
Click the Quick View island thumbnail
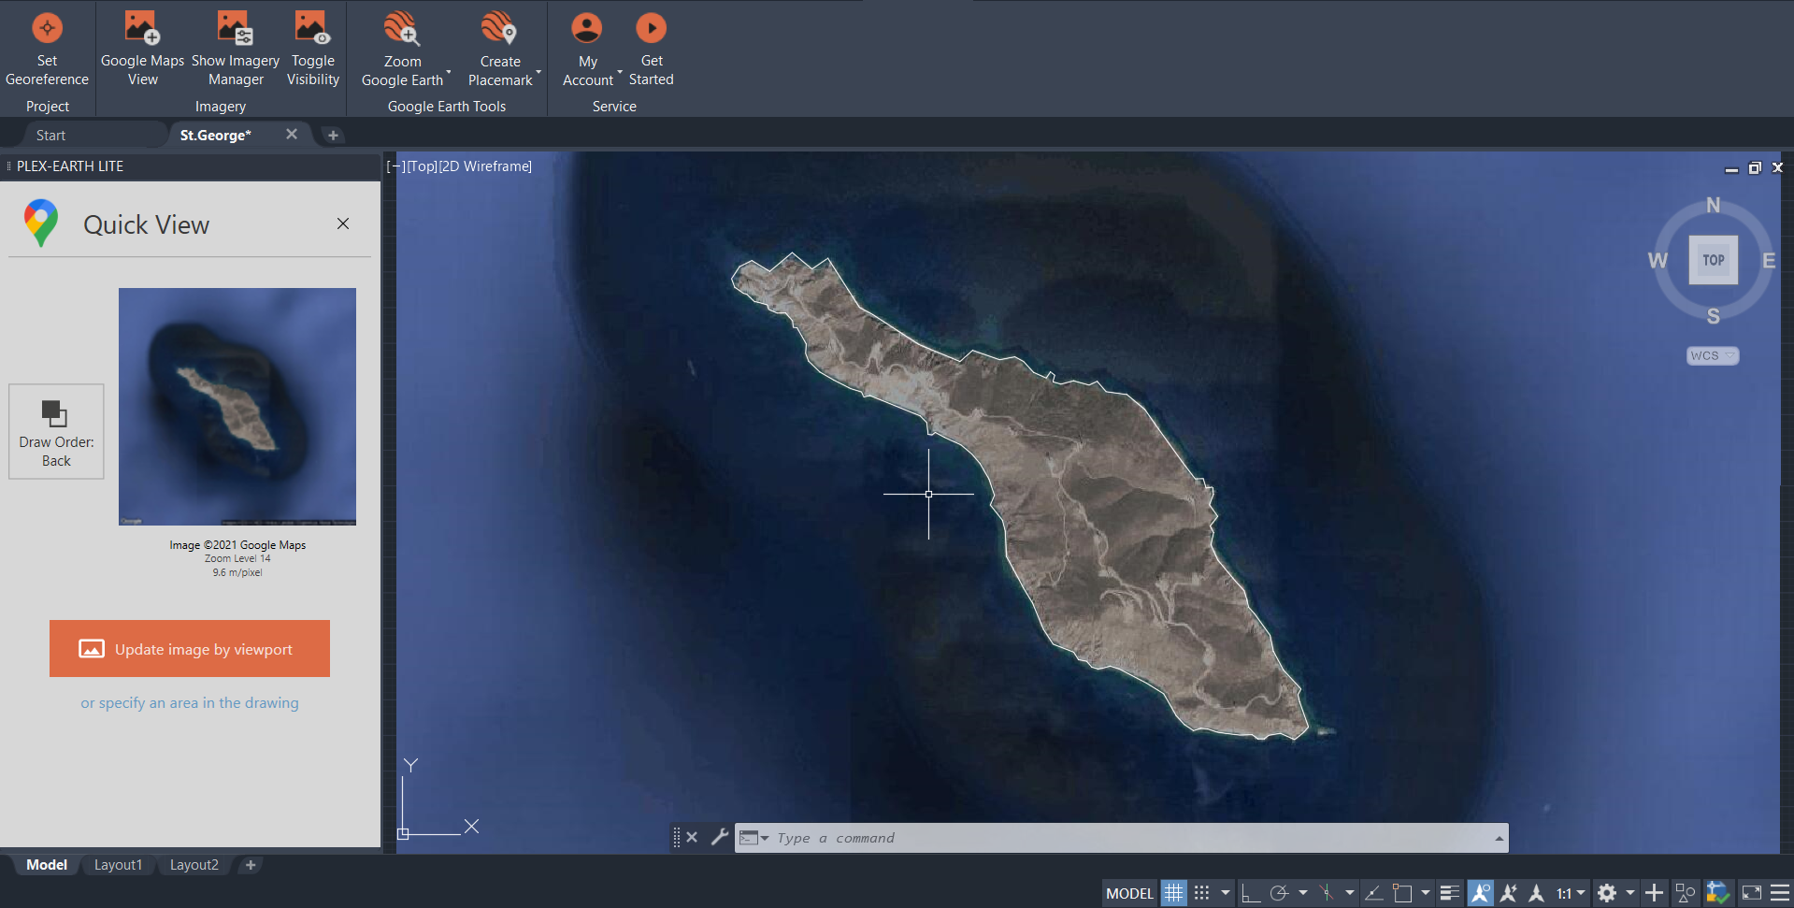(237, 407)
